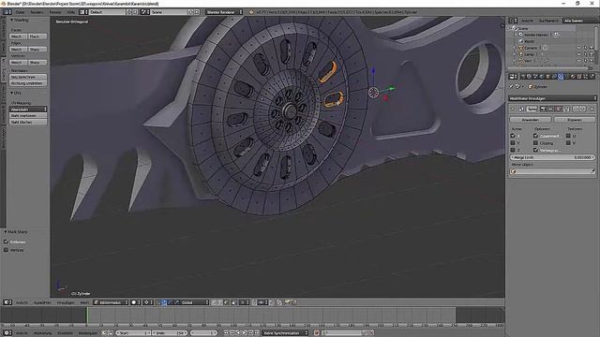Click the green current-frame marker in timeline
600x337 pixels.
tap(87, 315)
